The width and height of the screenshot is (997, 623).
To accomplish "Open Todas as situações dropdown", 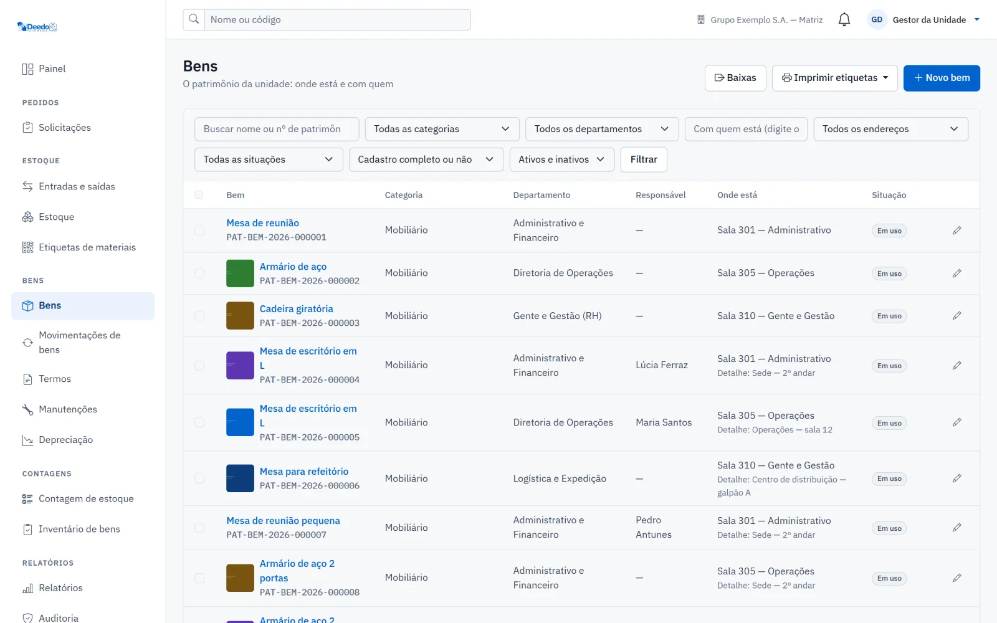I will pos(269,159).
